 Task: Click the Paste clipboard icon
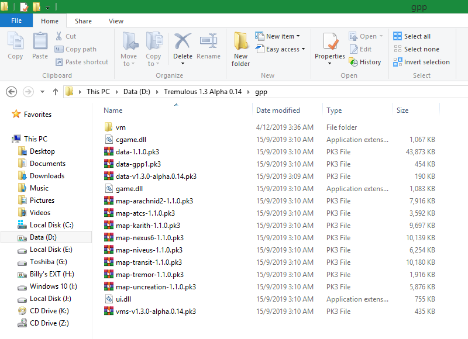click(40, 42)
